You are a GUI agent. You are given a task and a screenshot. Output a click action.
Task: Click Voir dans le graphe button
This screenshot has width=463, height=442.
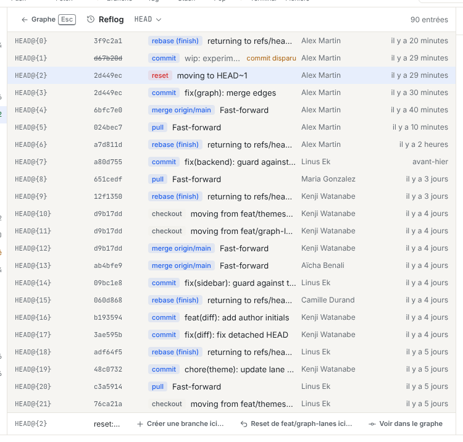click(406, 423)
